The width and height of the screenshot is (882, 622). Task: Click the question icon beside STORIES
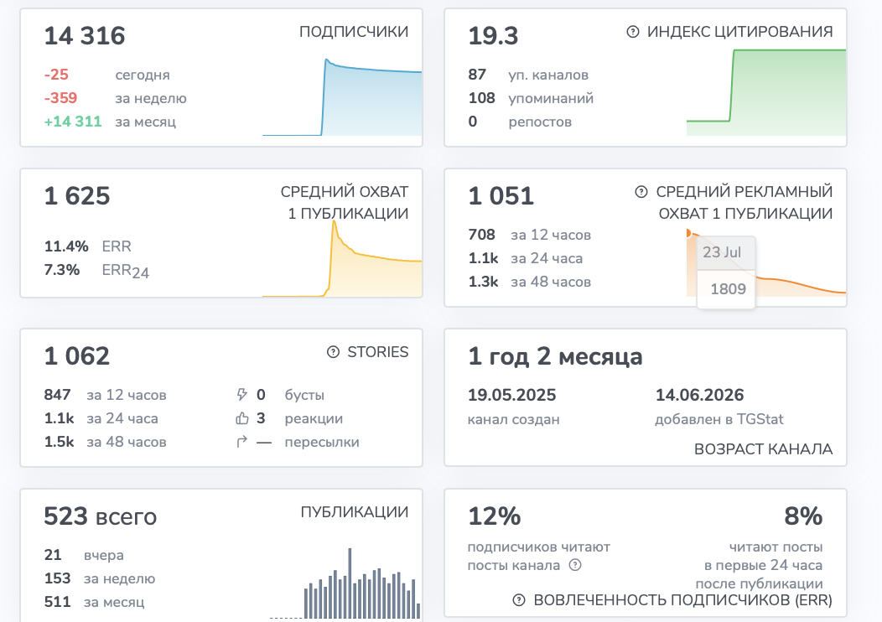point(333,352)
